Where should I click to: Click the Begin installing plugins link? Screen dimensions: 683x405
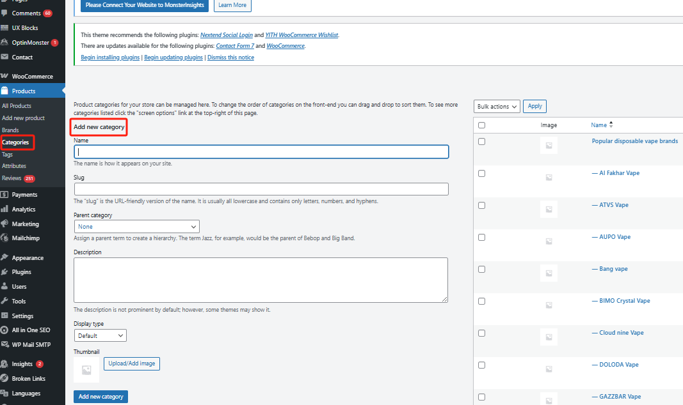[110, 57]
